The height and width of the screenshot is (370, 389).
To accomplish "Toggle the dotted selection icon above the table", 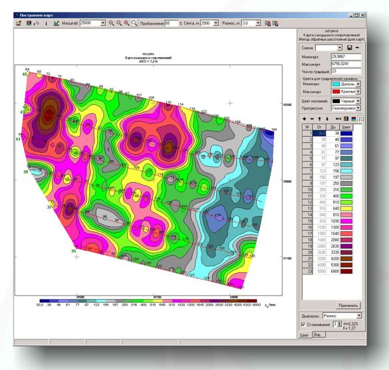I will click(361, 119).
